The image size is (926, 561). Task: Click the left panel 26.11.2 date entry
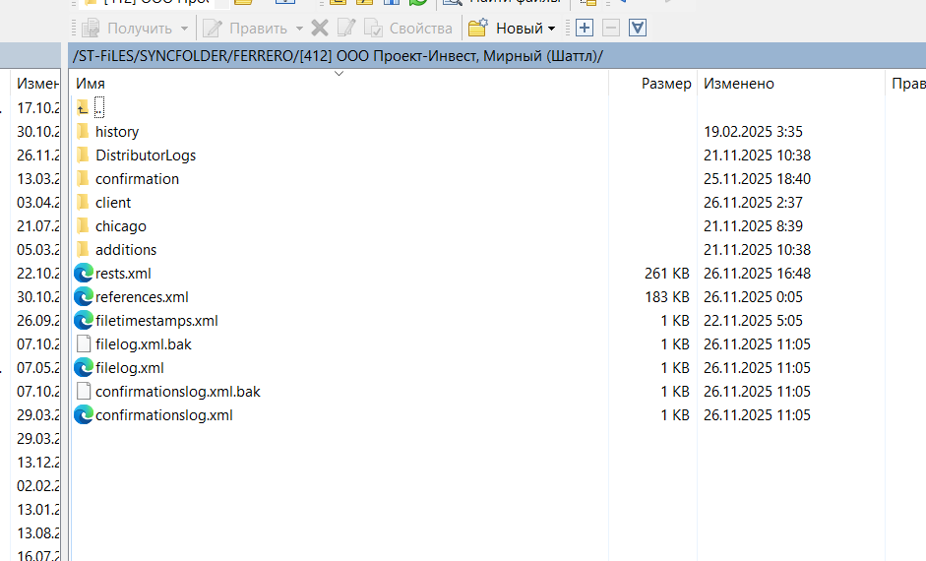coord(37,156)
